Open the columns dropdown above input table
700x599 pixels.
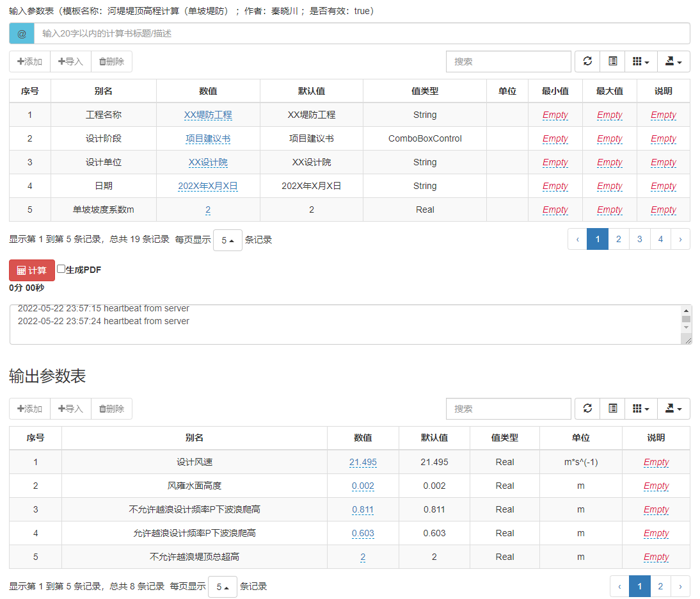pos(640,61)
